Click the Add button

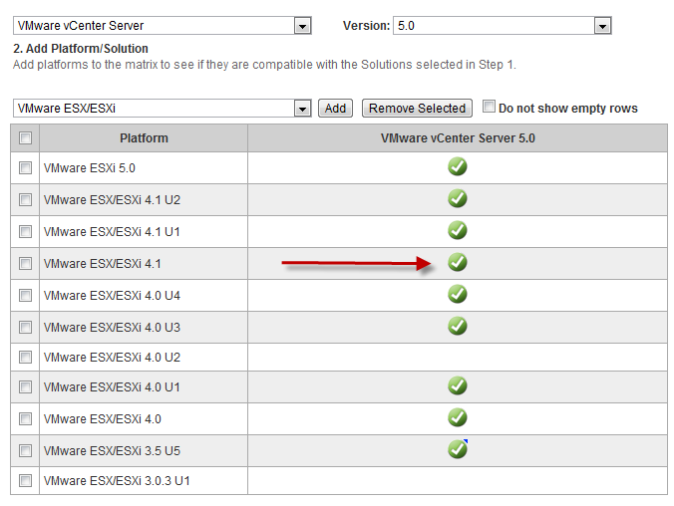(335, 109)
